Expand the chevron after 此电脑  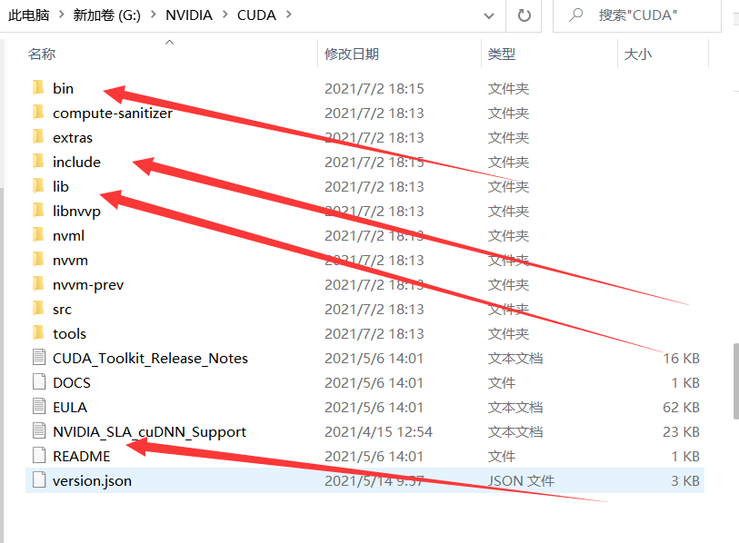(x=61, y=15)
